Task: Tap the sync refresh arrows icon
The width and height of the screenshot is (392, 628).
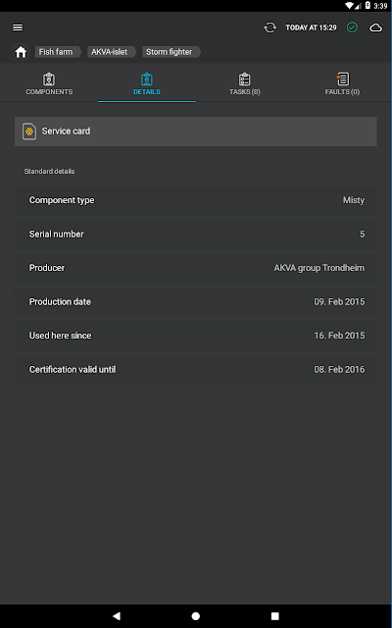Action: (270, 27)
